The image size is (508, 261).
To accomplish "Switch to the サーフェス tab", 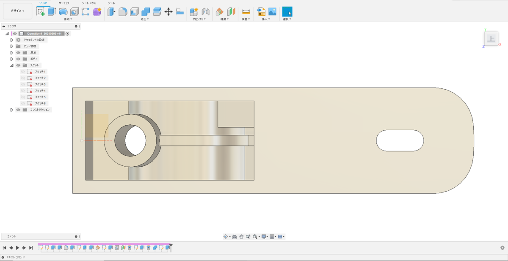I will click(x=64, y=3).
